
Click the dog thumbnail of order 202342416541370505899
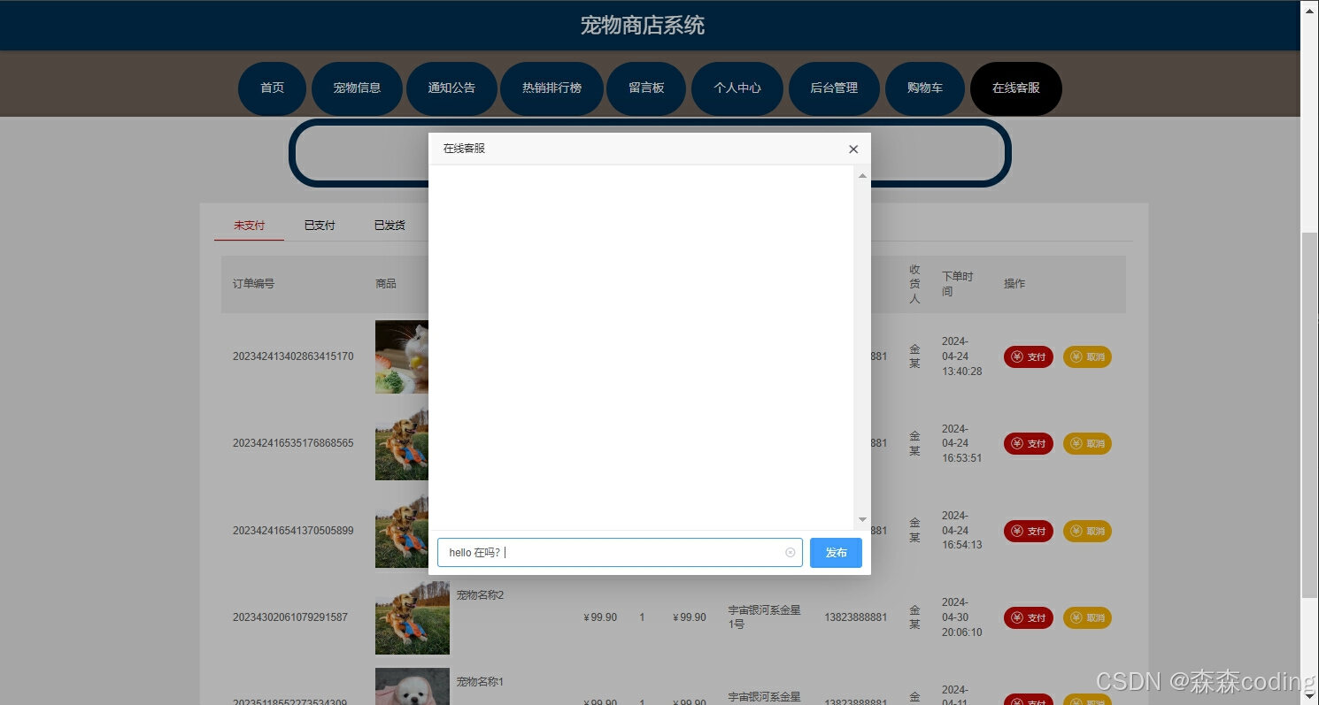click(x=402, y=531)
